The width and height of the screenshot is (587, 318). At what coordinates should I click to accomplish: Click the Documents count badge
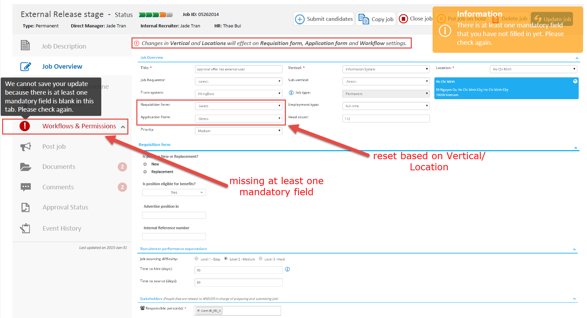(122, 167)
